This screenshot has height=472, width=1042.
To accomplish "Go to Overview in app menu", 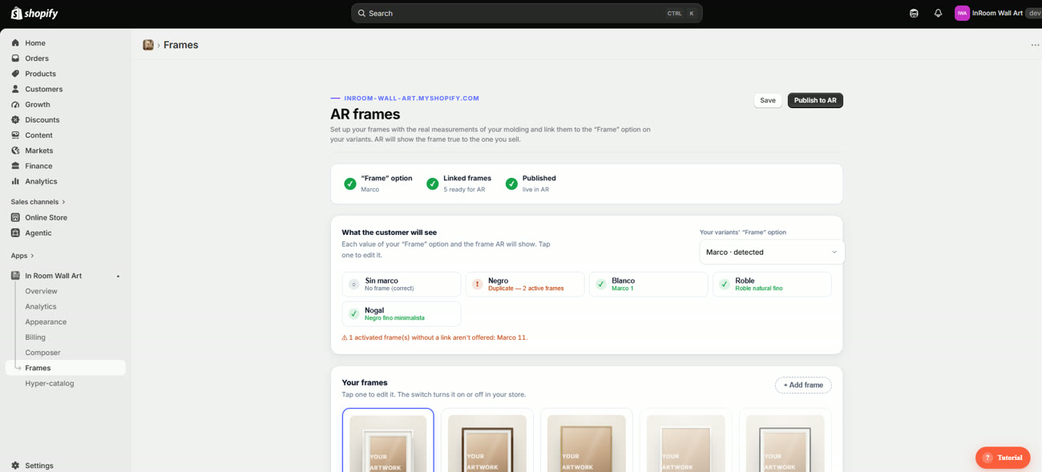I will coord(41,291).
